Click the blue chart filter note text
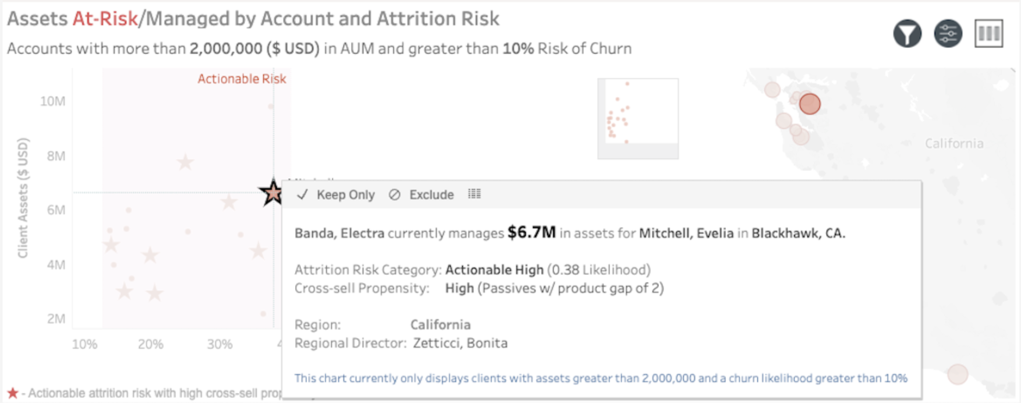Viewport: 1021px width, 403px height. click(600, 378)
